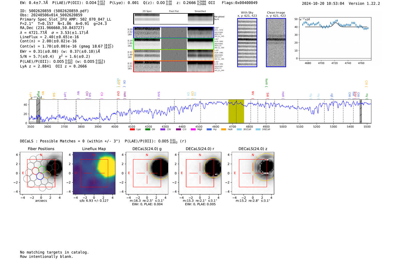Click the λ = 4721.77Å value
Image resolution: width=400 pixels, height=272 pixels.
coord(33,33)
